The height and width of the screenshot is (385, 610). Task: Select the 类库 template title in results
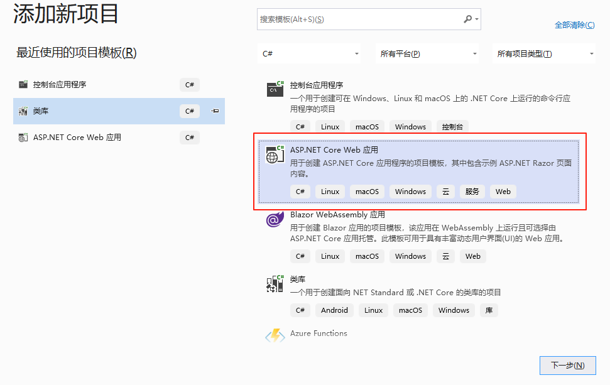tap(298, 279)
